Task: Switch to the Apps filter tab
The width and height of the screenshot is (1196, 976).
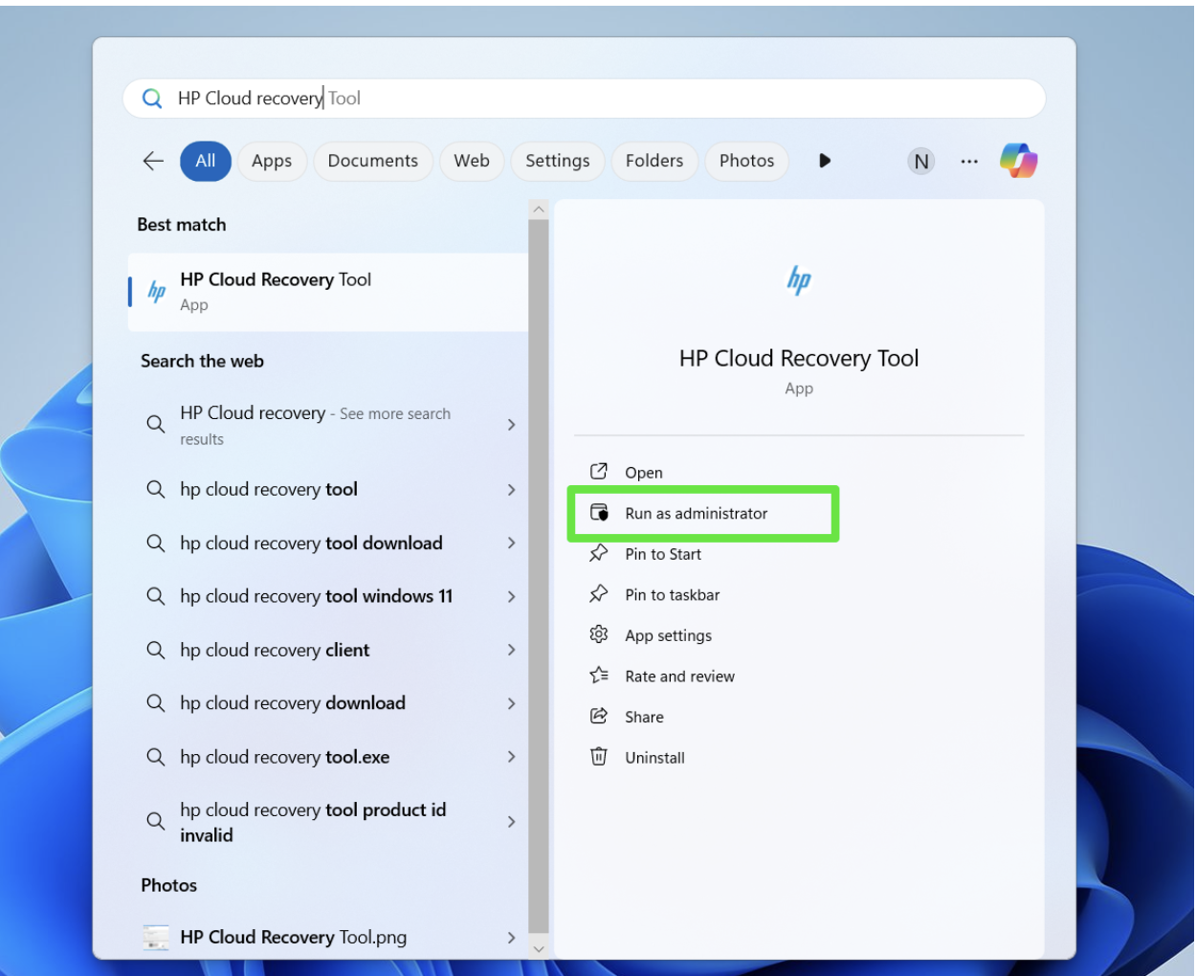Action: (272, 161)
